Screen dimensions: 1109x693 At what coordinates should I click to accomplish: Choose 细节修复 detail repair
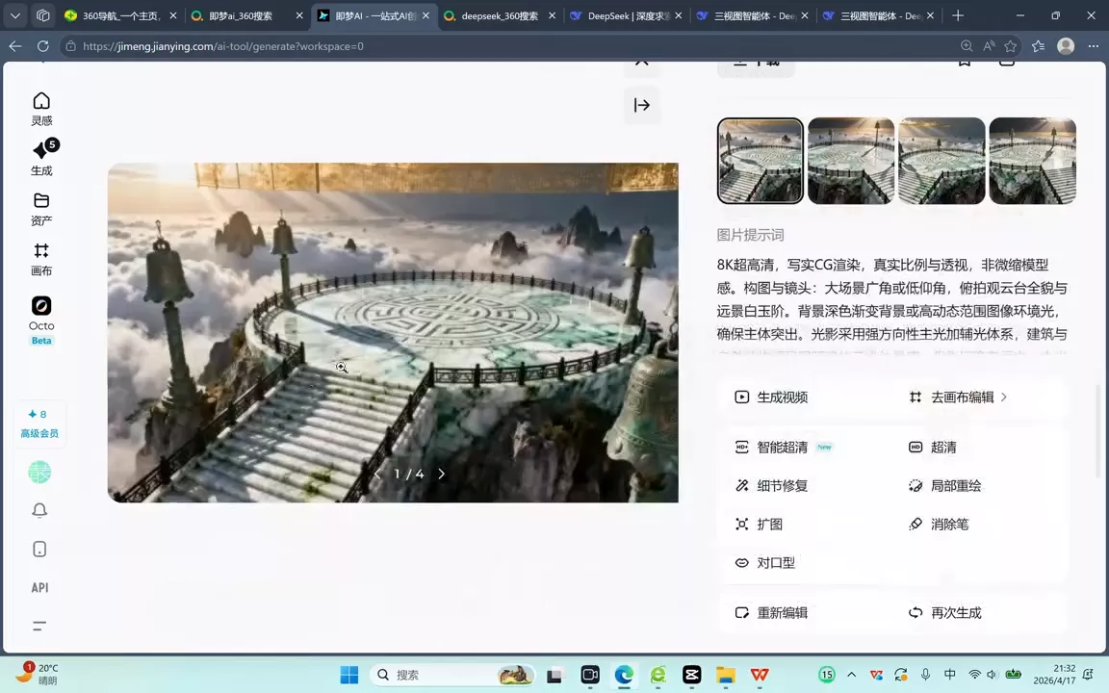[771, 485]
